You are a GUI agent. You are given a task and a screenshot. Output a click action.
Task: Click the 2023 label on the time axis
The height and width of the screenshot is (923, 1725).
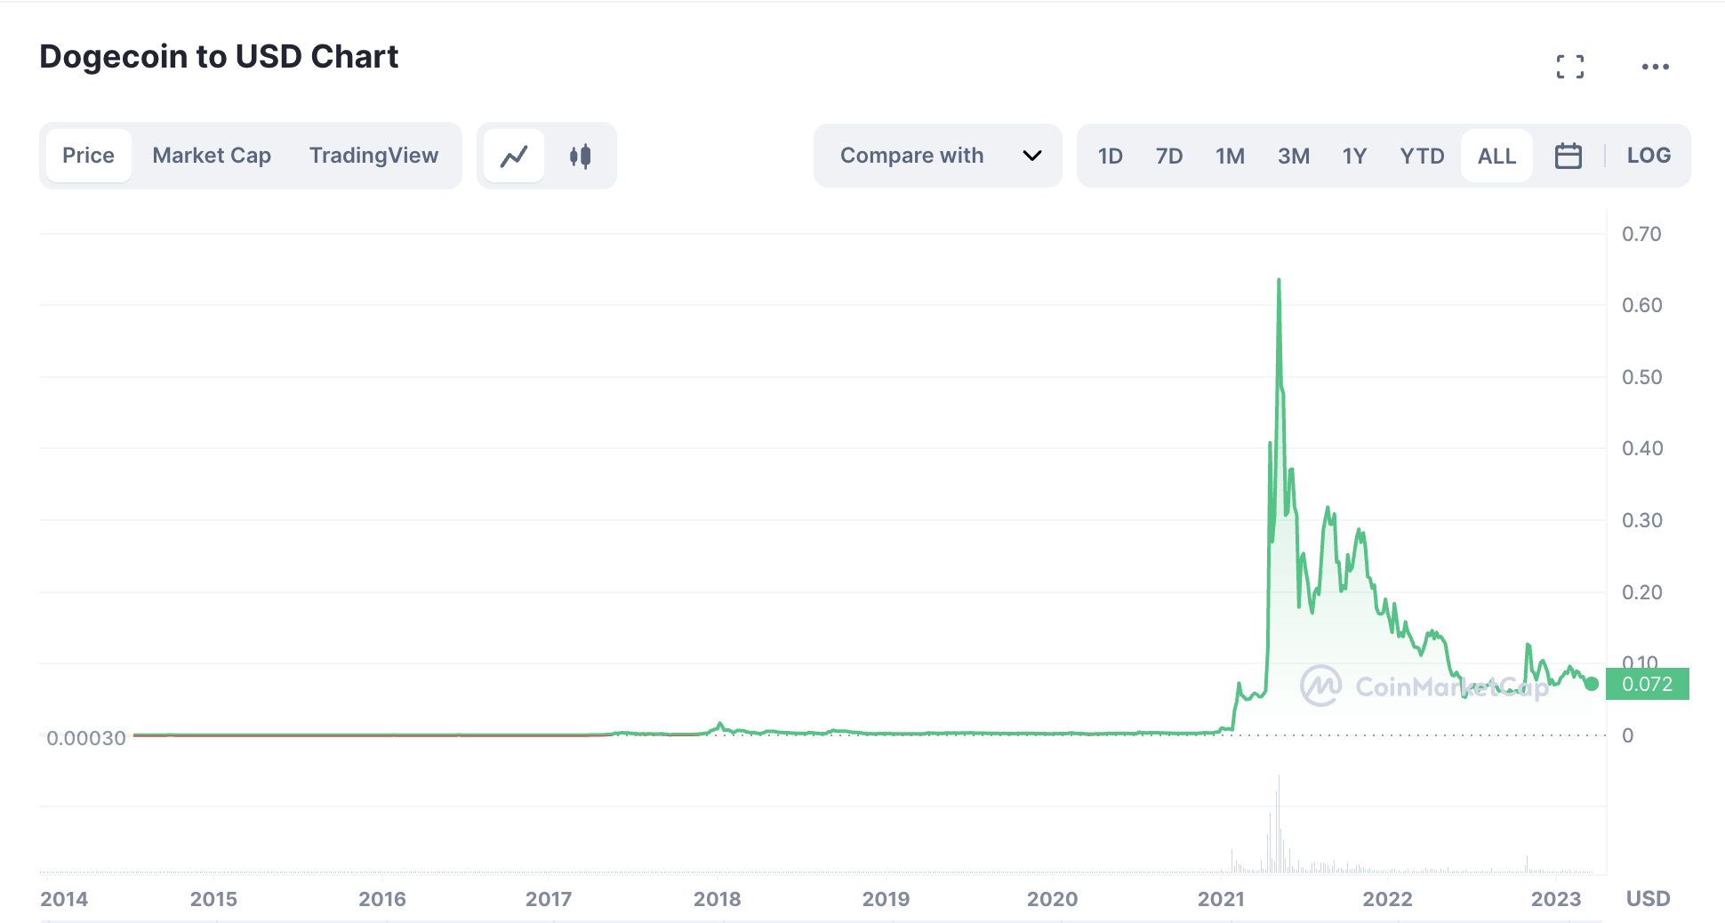(x=1556, y=899)
